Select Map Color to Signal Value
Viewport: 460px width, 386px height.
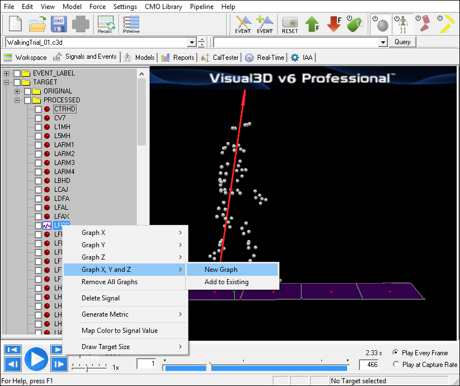coord(126,331)
